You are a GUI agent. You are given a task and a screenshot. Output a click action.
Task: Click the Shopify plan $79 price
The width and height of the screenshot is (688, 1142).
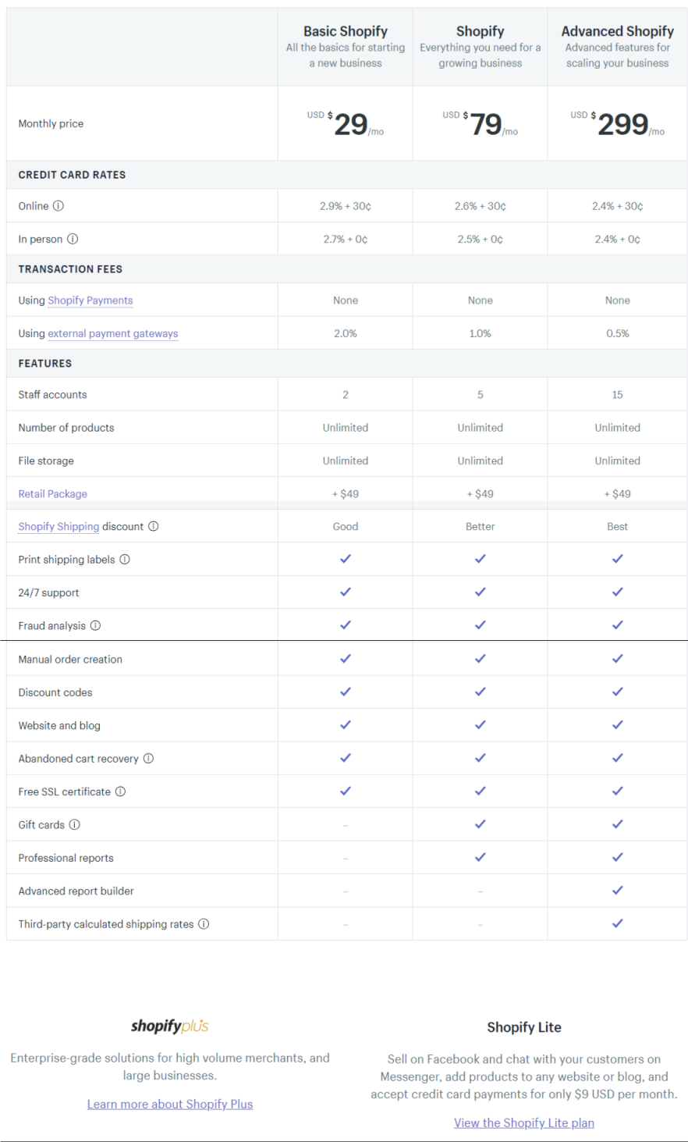click(481, 124)
